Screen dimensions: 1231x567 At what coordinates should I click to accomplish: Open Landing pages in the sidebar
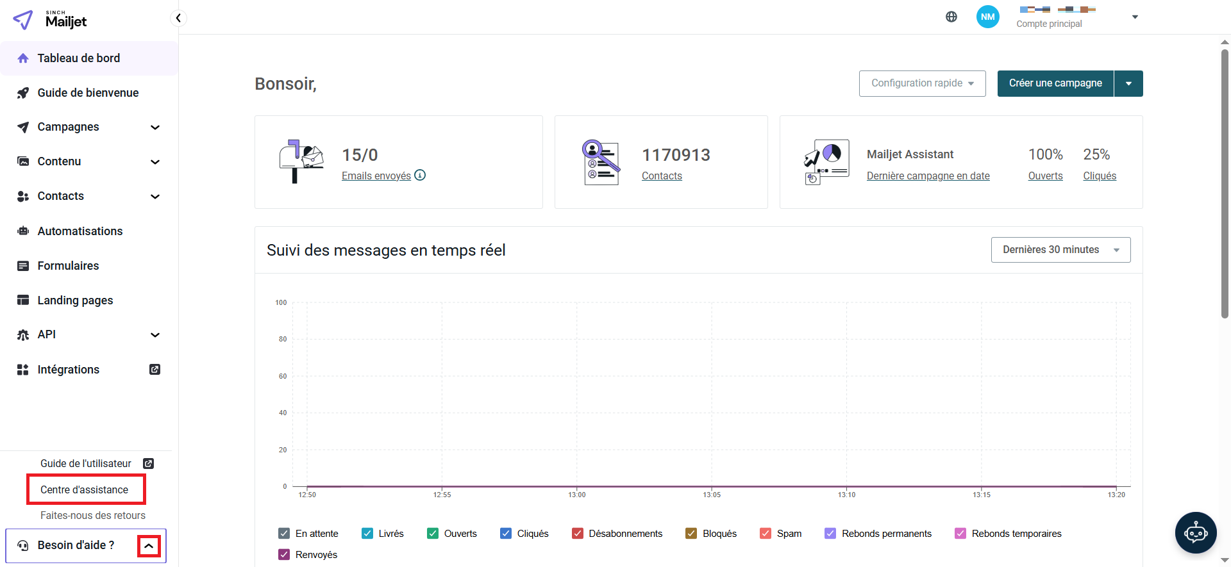89,300
